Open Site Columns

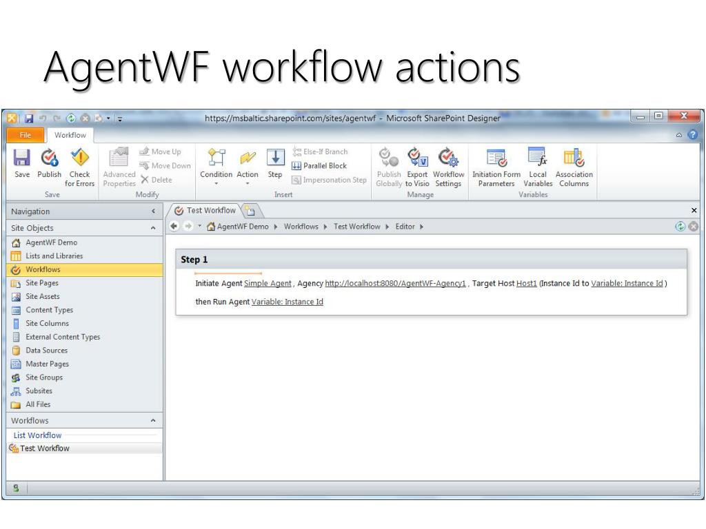85,324
